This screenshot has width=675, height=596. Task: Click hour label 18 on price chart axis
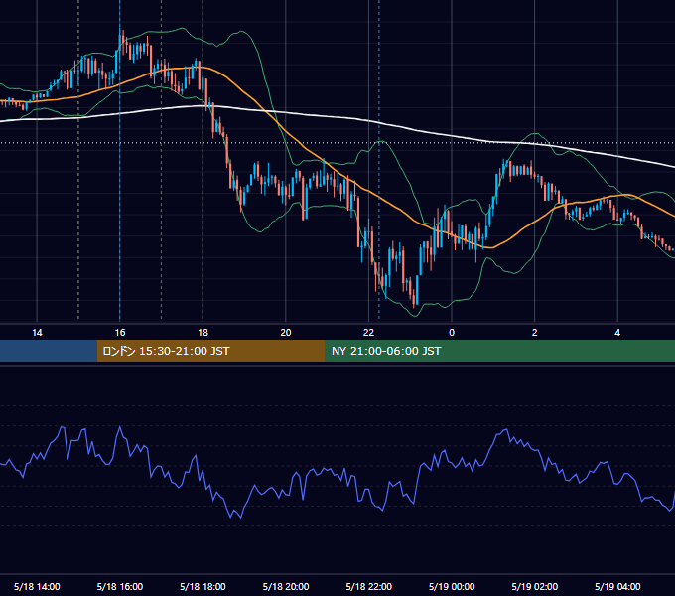pos(202,333)
